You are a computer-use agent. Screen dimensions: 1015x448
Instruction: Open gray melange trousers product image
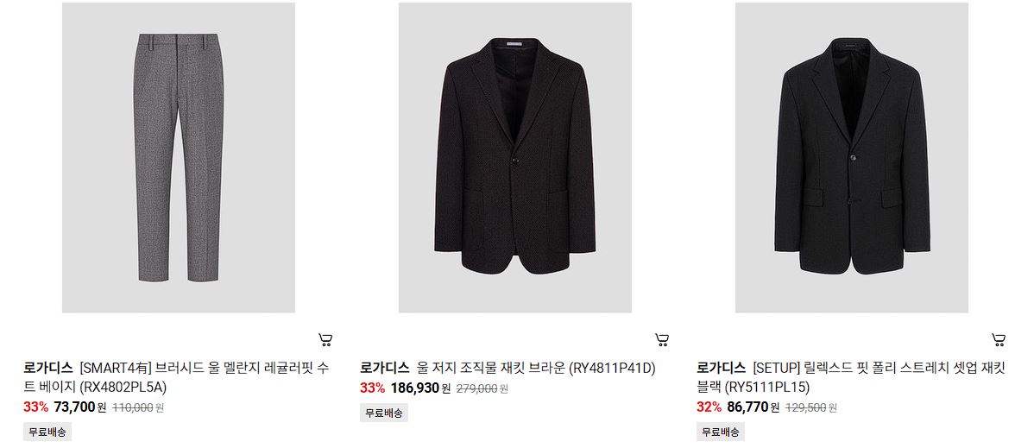click(178, 157)
